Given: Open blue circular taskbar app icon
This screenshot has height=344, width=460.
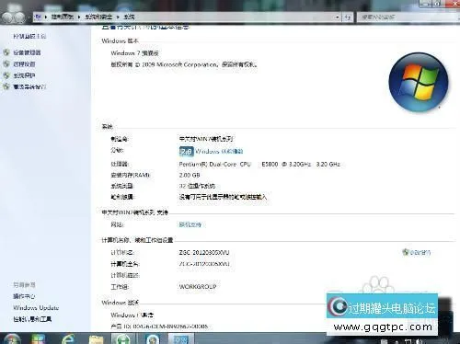Looking at the screenshot, I should (x=153, y=338).
